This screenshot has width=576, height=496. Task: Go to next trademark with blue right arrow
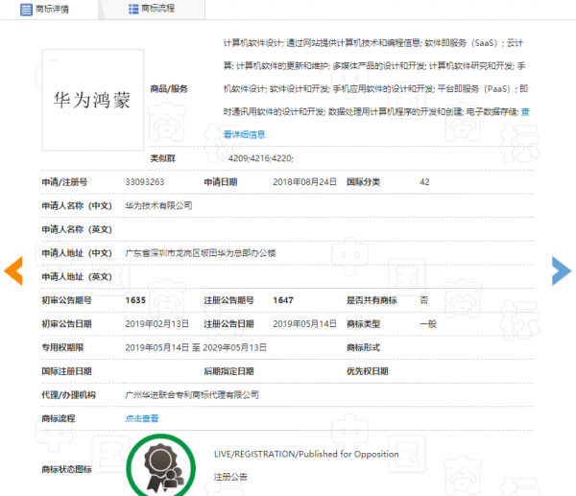(561, 272)
